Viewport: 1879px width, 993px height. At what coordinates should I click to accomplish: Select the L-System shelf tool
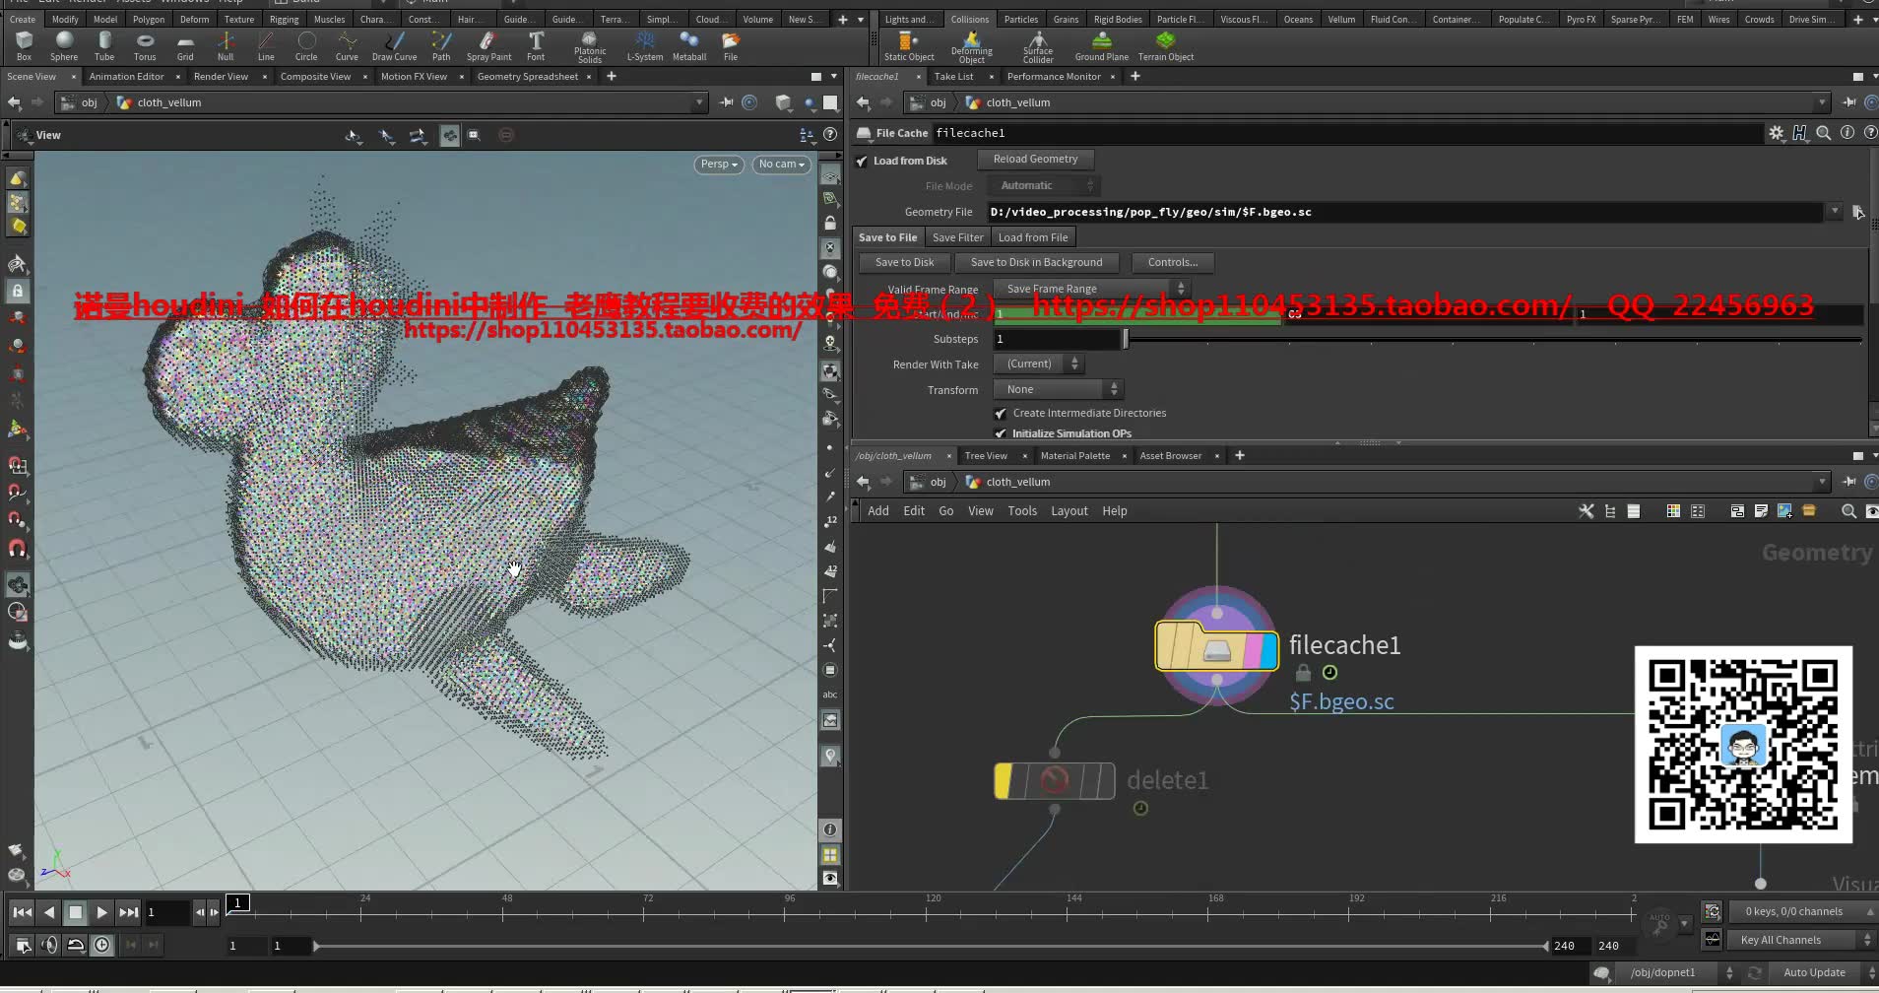[645, 45]
